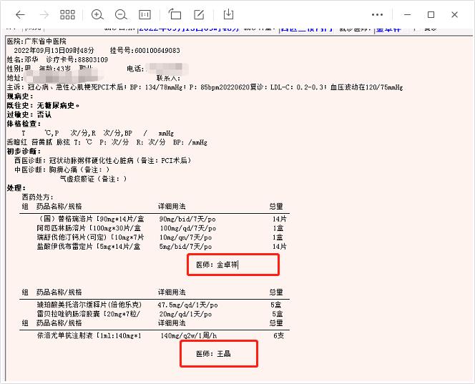Select the 雷贝拉唑钠肠溶胶囊 drug row

tap(160, 314)
